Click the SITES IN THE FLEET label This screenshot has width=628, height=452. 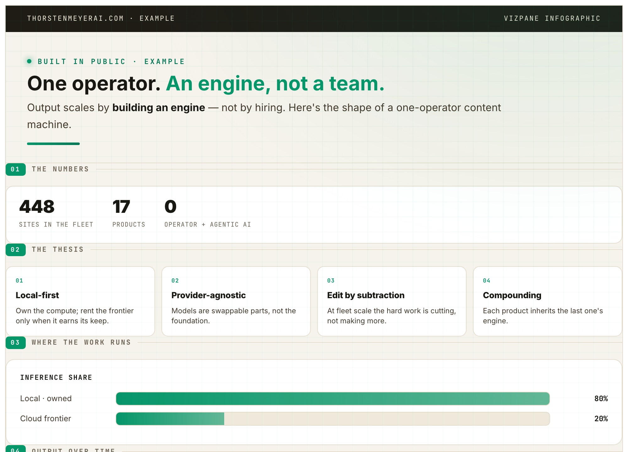pos(56,224)
